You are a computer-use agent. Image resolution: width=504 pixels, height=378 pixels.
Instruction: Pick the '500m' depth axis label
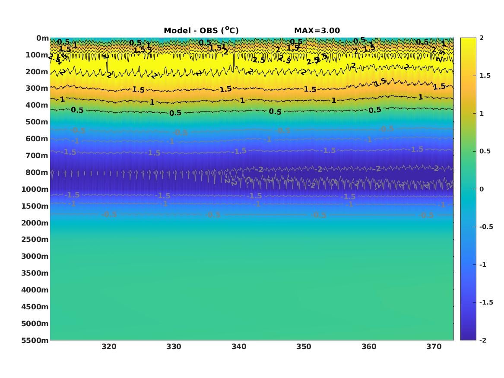[x=37, y=122]
